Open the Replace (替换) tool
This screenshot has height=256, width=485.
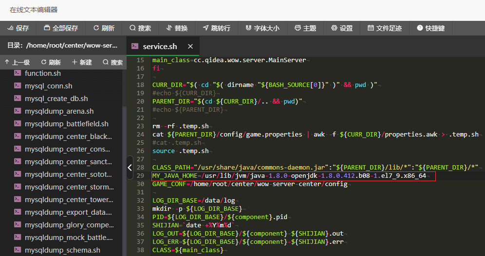(x=177, y=28)
